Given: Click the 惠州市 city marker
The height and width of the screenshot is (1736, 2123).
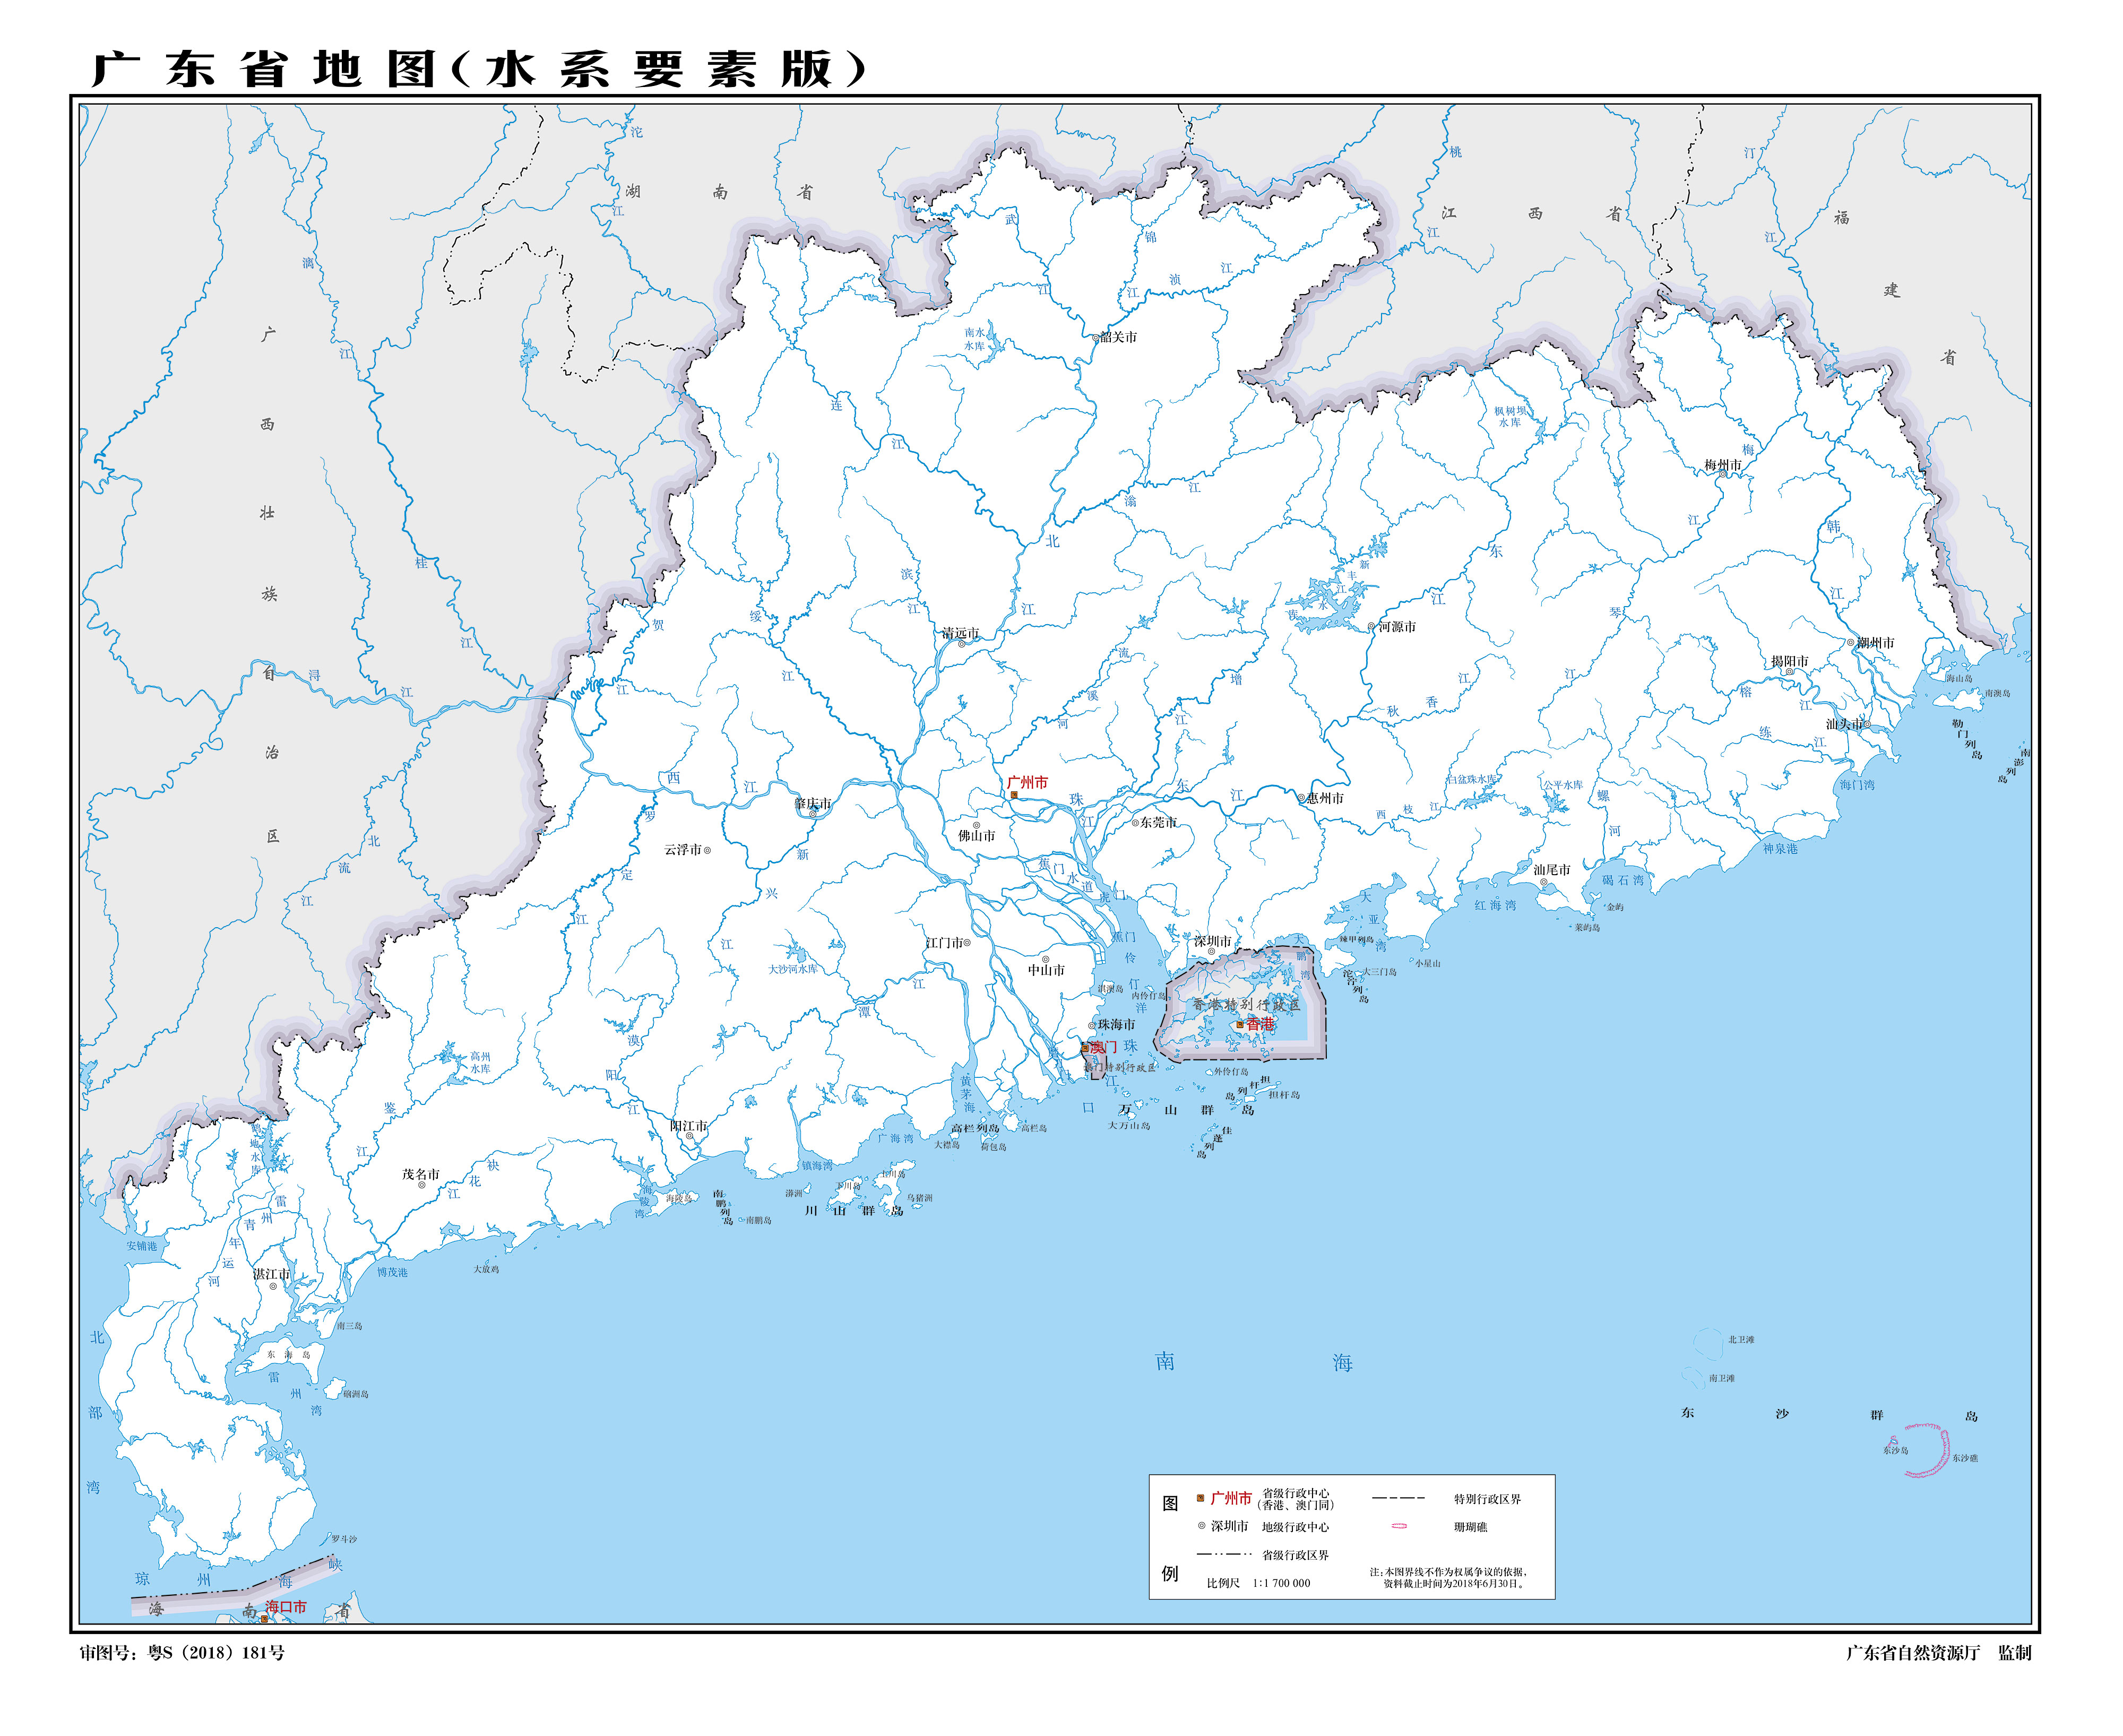Looking at the screenshot, I should click(1302, 798).
